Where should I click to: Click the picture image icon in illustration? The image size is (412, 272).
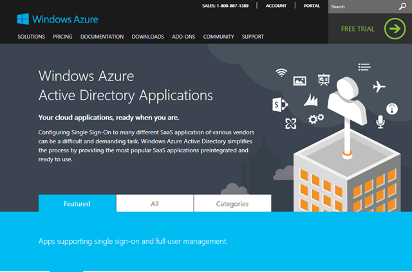pos(299,81)
